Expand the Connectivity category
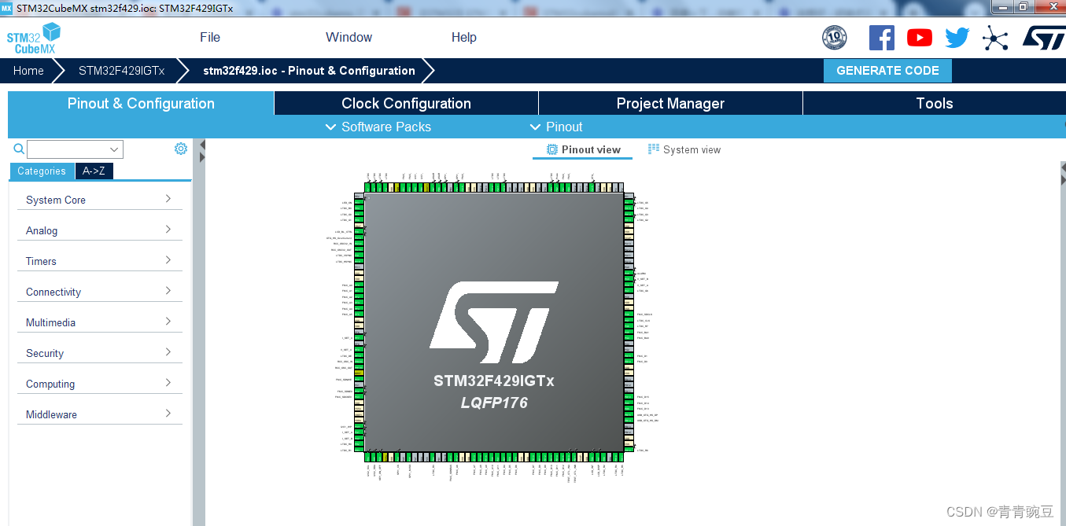 pyautogui.click(x=99, y=292)
